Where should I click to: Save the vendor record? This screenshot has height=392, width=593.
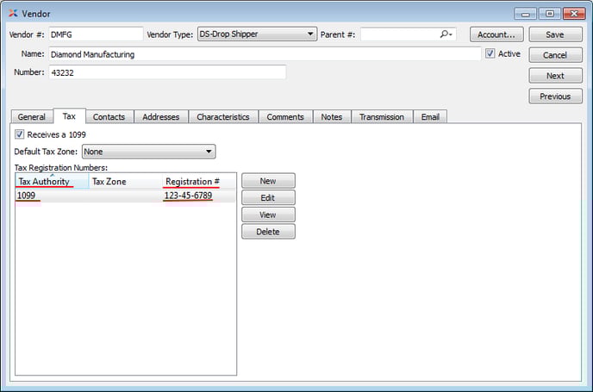(x=555, y=34)
